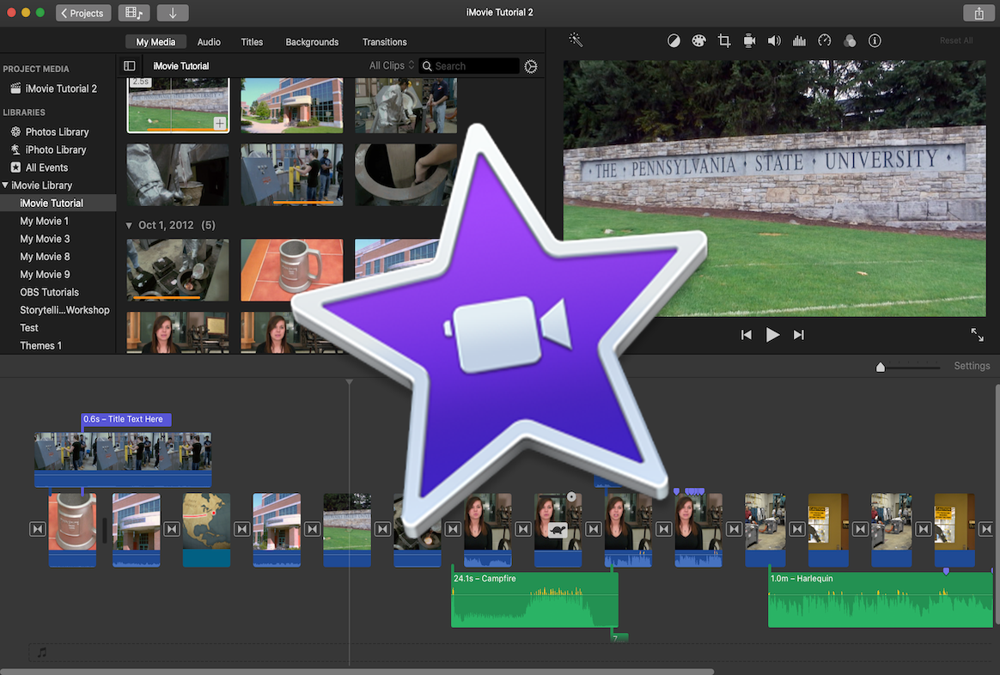The height and width of the screenshot is (675, 1000).
Task: Open the Stabilization camera icon
Action: [x=749, y=41]
